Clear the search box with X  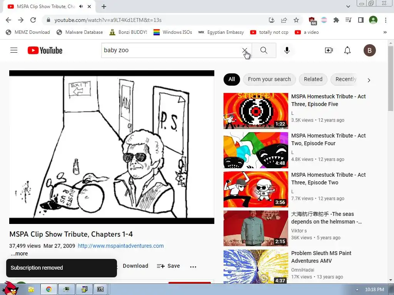click(x=244, y=50)
